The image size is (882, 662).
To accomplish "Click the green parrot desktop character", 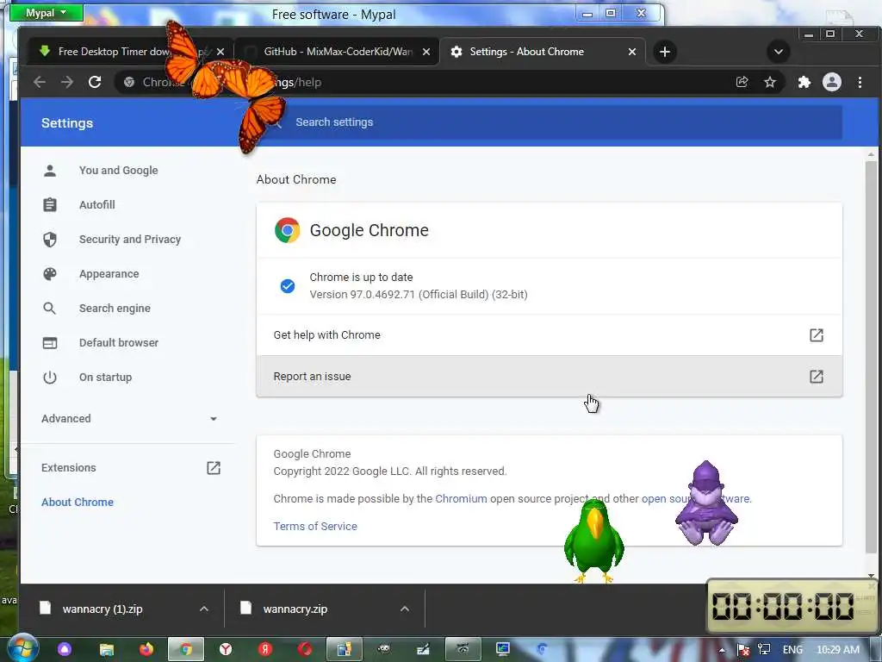I will point(594,541).
